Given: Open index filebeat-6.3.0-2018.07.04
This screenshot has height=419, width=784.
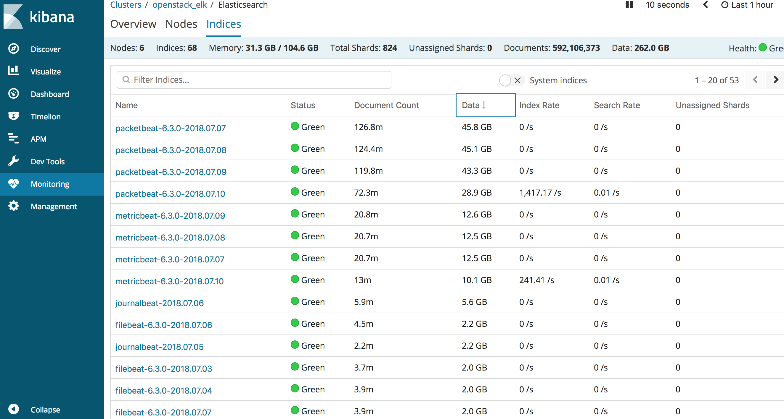Looking at the screenshot, I should pos(164,390).
